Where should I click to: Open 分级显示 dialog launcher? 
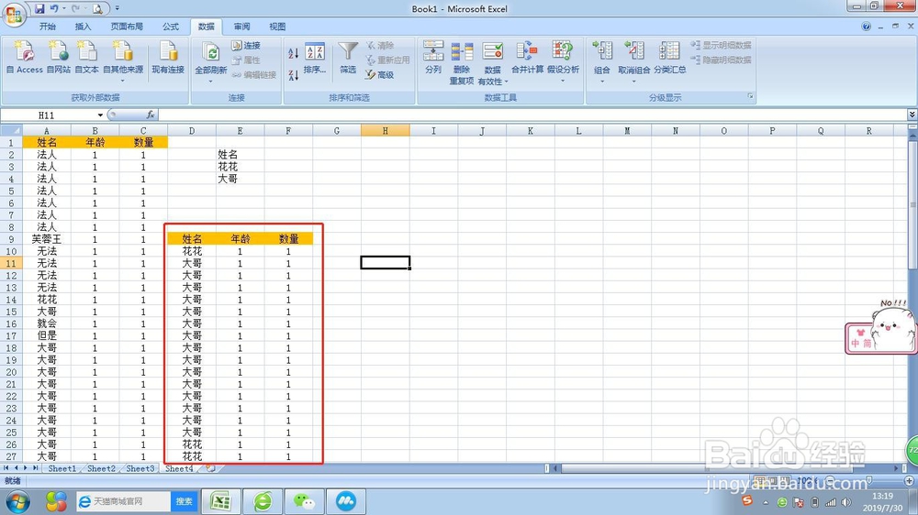tap(750, 96)
